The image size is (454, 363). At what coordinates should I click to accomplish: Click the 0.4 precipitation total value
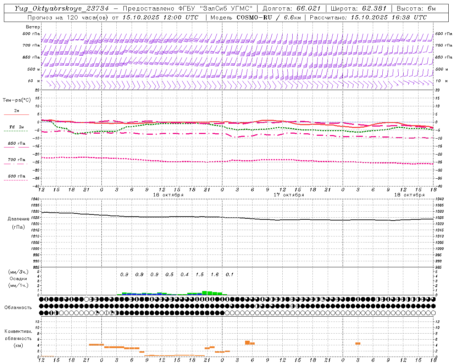(184, 274)
